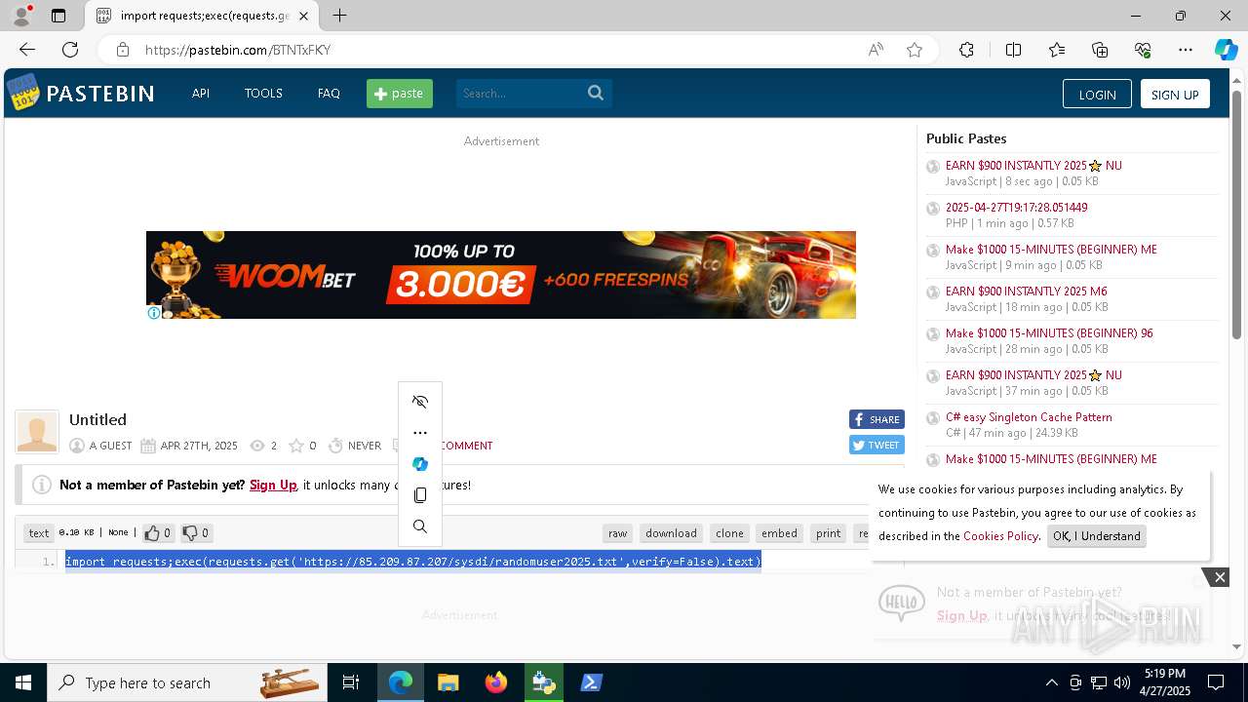
Task: Open the TOOLS menu item
Action: [x=263, y=94]
